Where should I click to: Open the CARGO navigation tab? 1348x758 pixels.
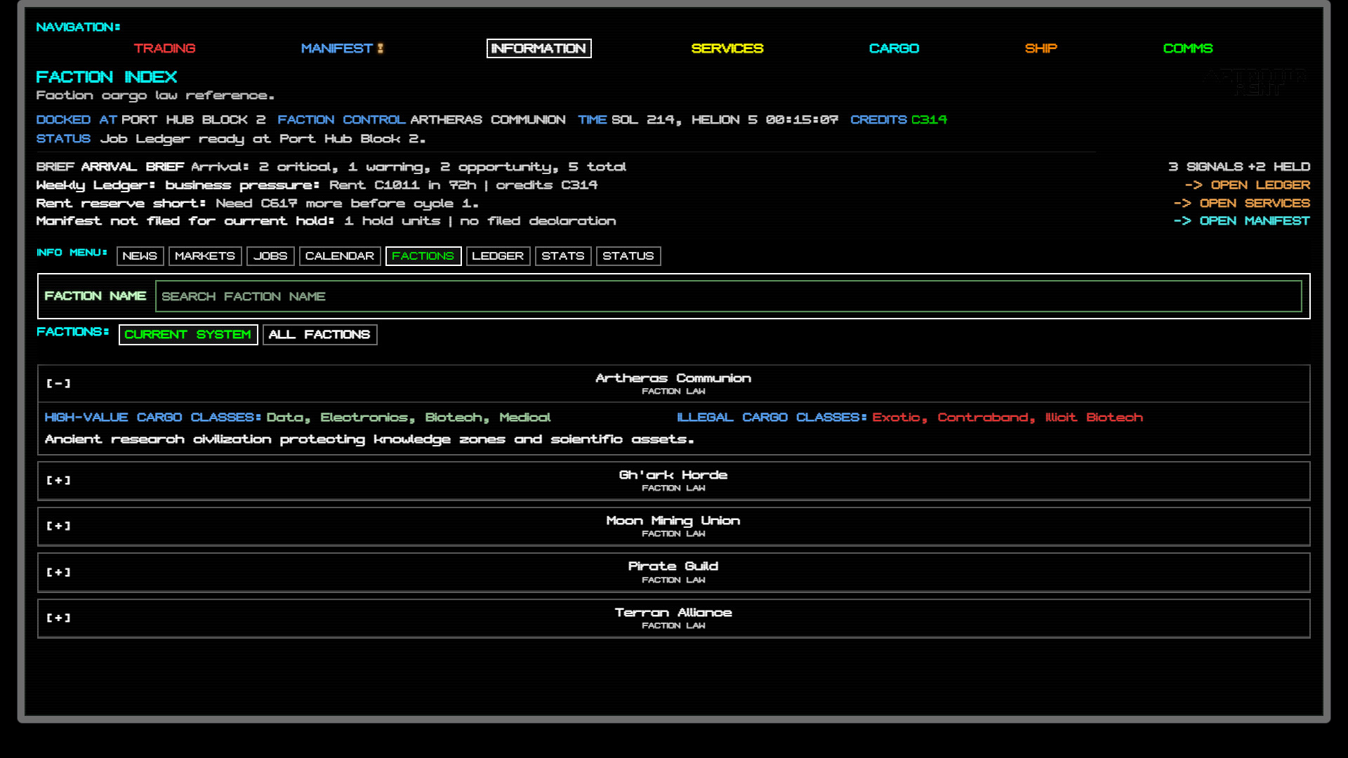point(894,48)
